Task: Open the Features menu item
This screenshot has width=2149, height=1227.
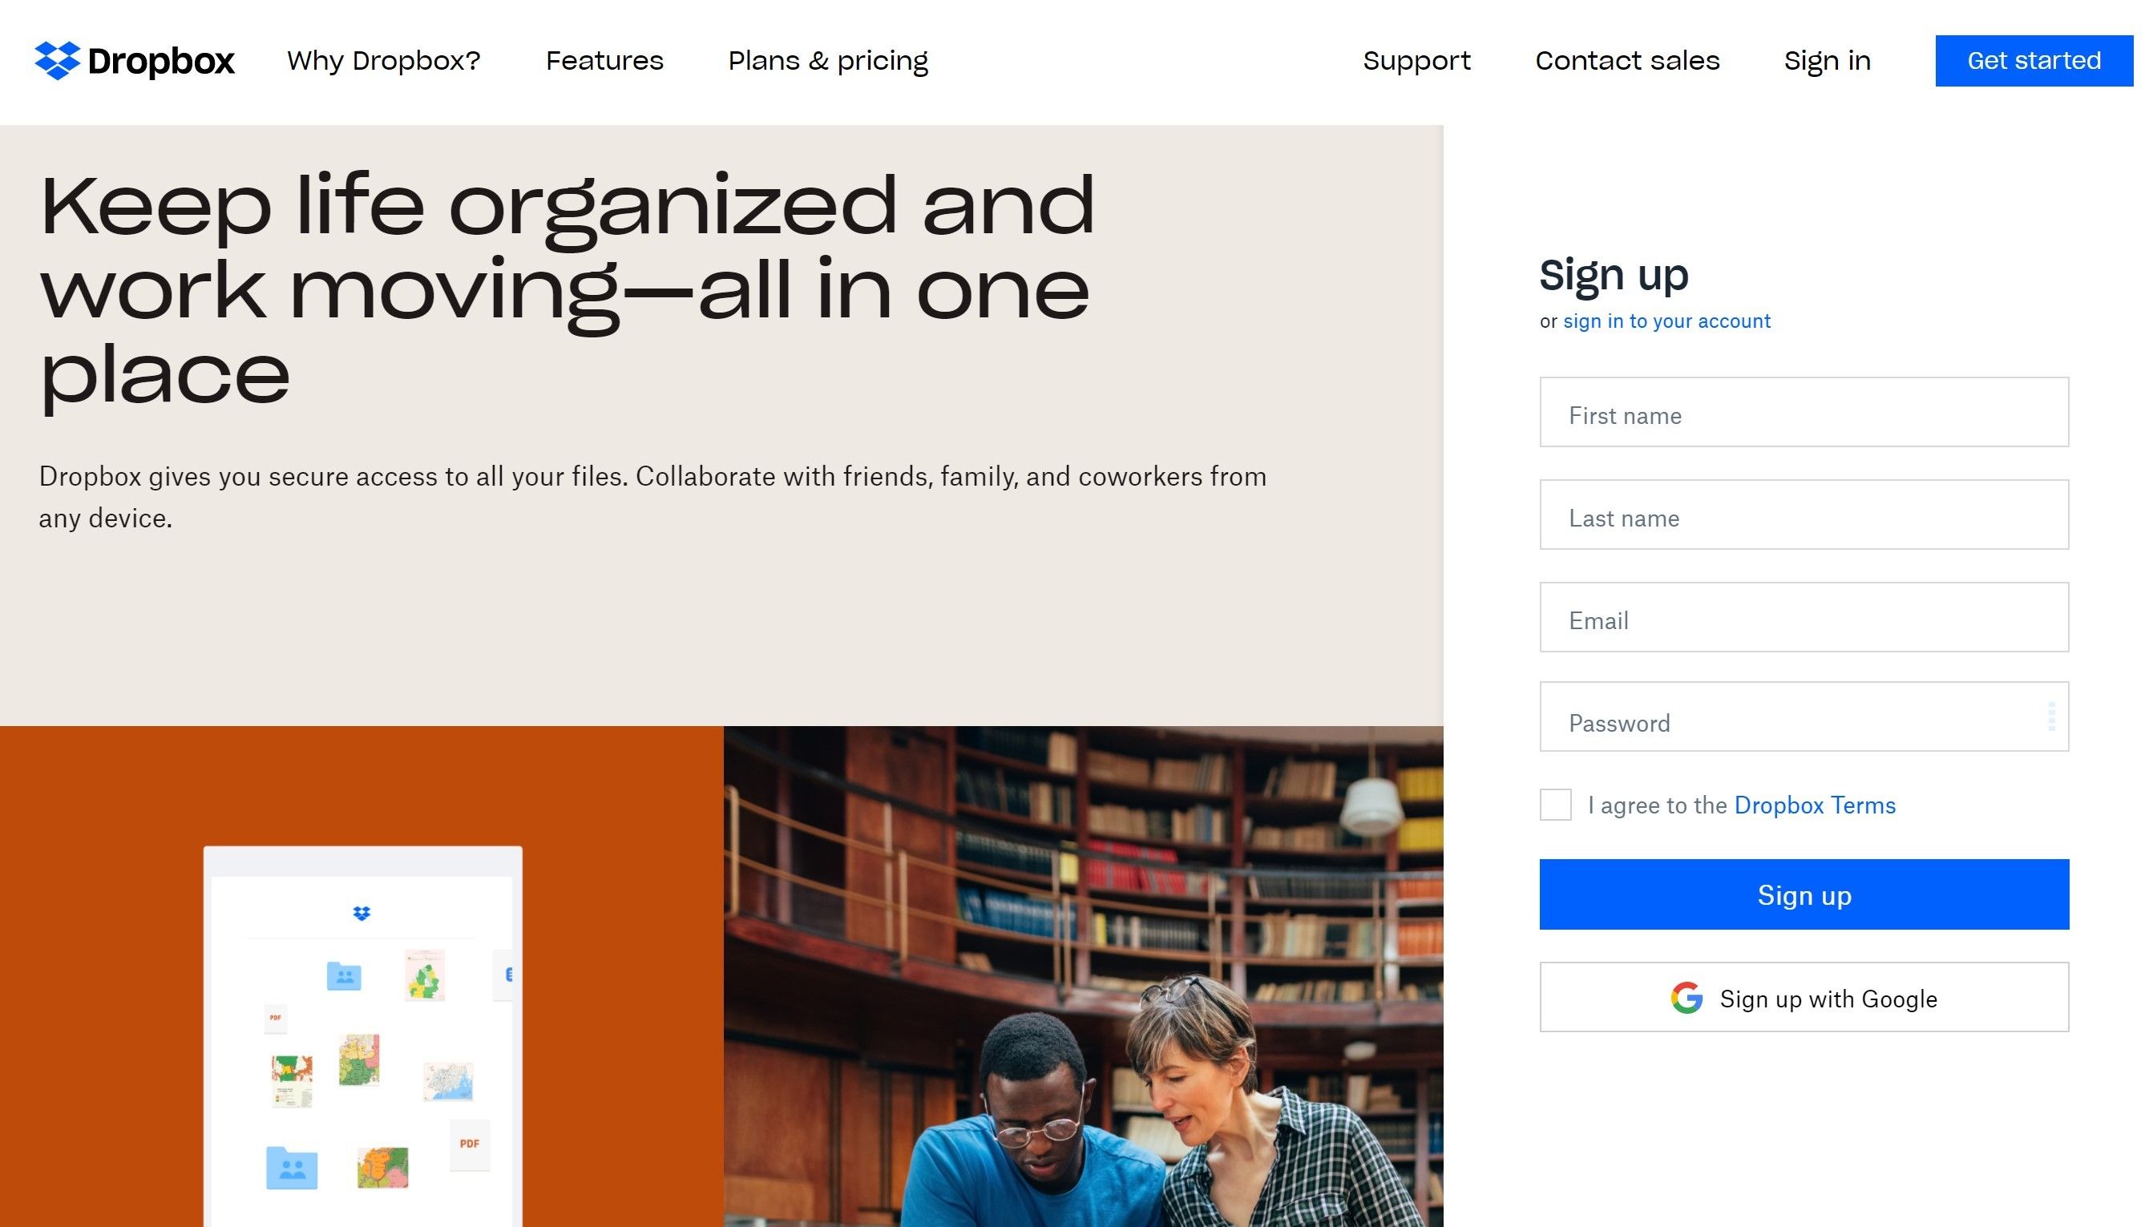Action: pos(604,61)
